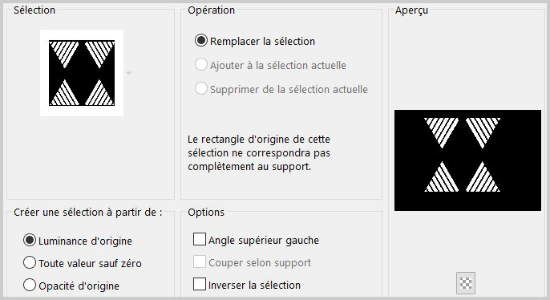550x300 pixels.
Task: Click the origin rectangle warning message text
Action: (x=259, y=153)
